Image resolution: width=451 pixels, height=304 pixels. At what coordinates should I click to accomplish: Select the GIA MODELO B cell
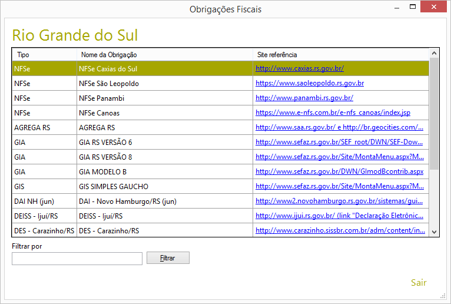(x=165, y=171)
